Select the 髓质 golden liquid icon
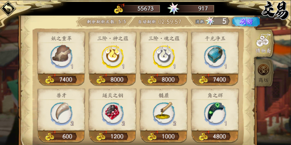This screenshot has height=145, width=291. coord(164,113)
